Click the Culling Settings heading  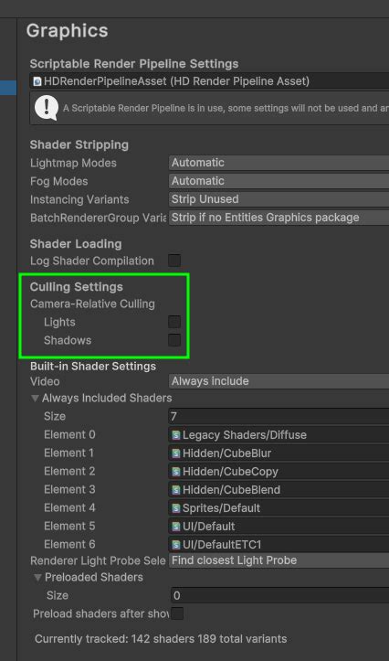(x=77, y=287)
